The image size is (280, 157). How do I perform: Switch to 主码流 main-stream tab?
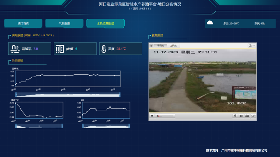173,46
